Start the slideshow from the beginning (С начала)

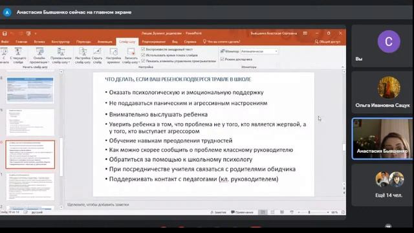pos(4,56)
